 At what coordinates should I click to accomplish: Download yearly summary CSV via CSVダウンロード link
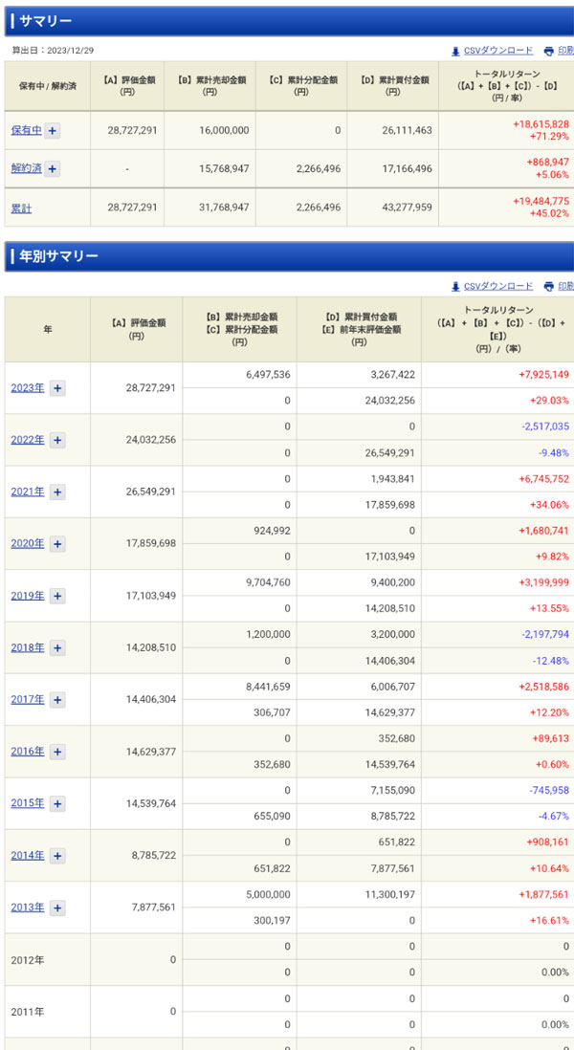click(x=497, y=286)
